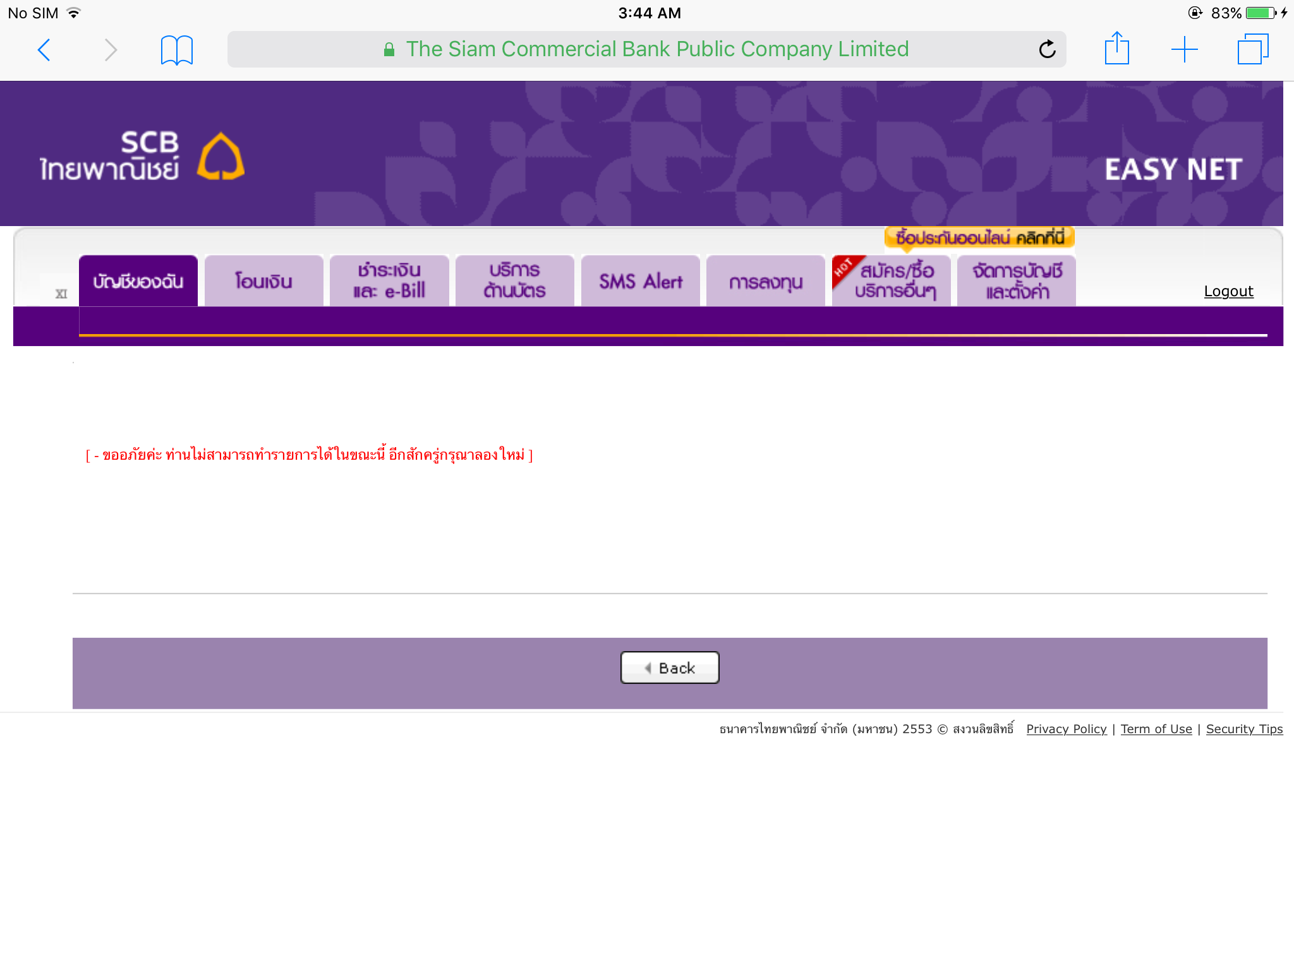1294x970 pixels.
Task: Tap the Safari forward arrow
Action: pos(111,50)
